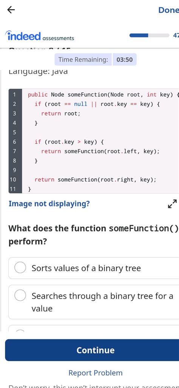Click the 03:50 countdown timer
Screen dimensions: 179x388
tap(125, 59)
